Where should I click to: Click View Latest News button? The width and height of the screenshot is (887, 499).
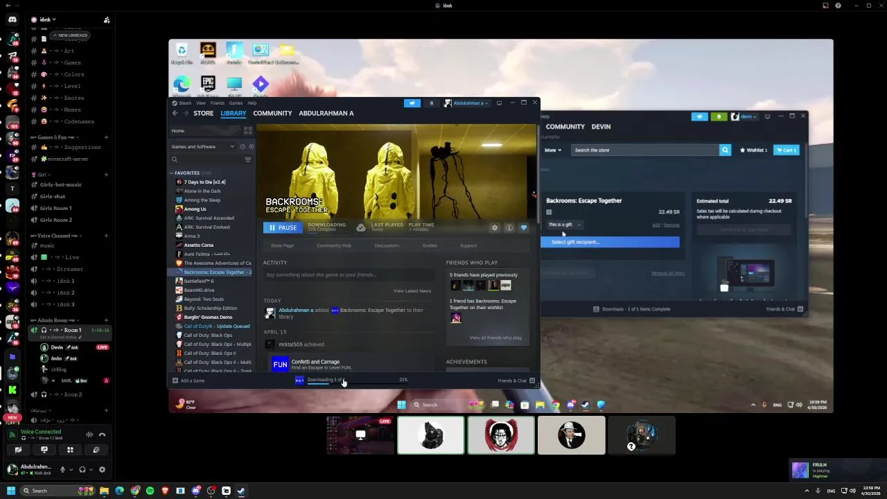tap(412, 290)
